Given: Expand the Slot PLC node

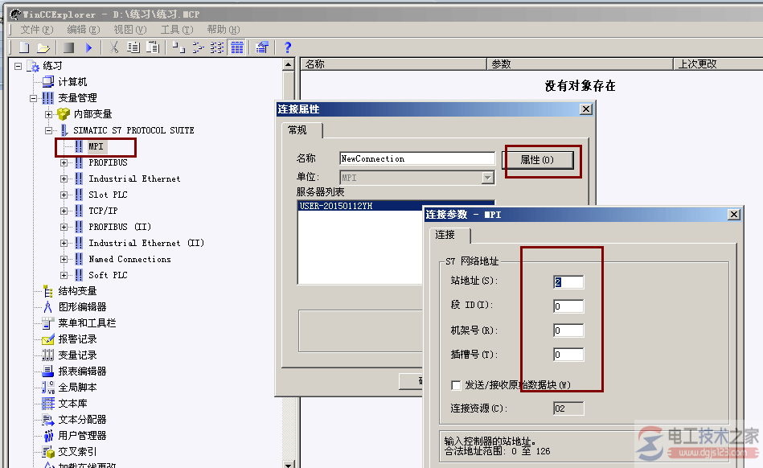Looking at the screenshot, I should pos(64,195).
